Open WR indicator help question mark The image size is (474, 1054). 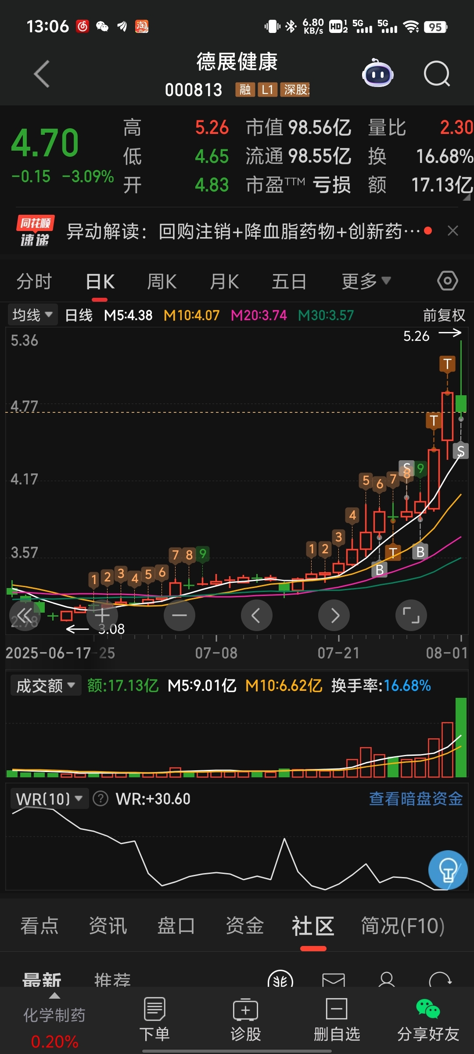pyautogui.click(x=101, y=799)
